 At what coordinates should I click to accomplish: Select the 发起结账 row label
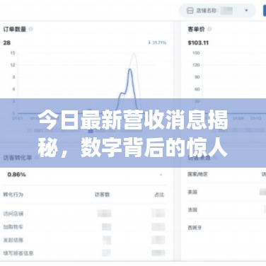(x=13, y=240)
